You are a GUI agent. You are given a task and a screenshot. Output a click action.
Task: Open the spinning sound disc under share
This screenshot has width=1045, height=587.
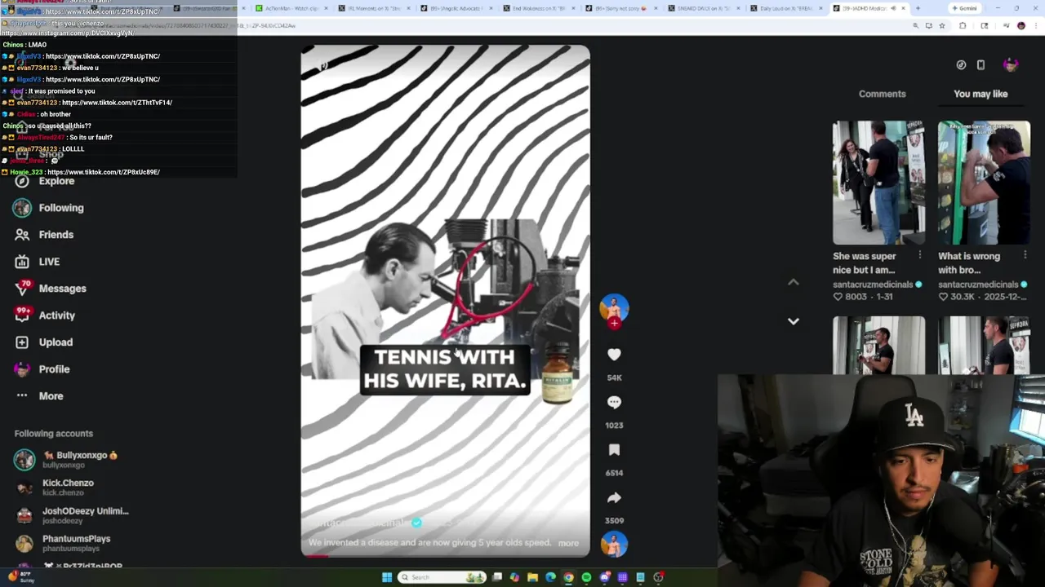point(614,545)
